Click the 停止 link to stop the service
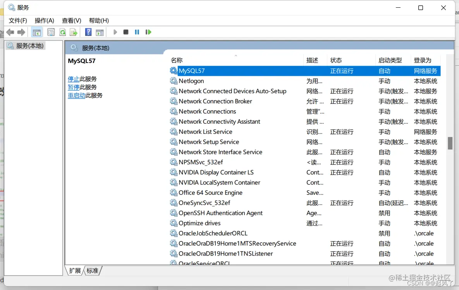 74,79
